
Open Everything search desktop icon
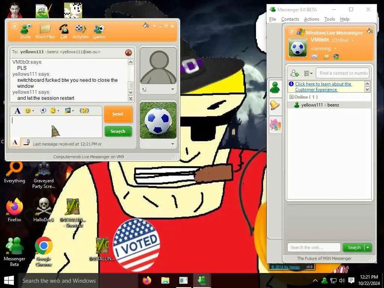pyautogui.click(x=15, y=172)
